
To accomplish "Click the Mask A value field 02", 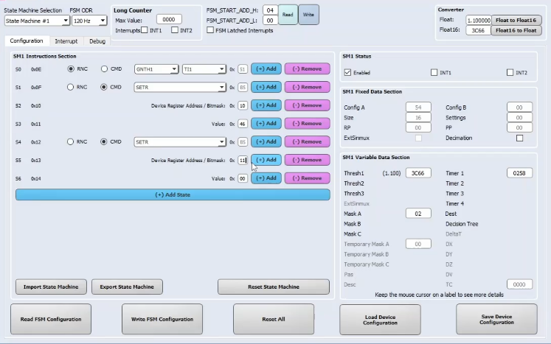I will (x=418, y=214).
